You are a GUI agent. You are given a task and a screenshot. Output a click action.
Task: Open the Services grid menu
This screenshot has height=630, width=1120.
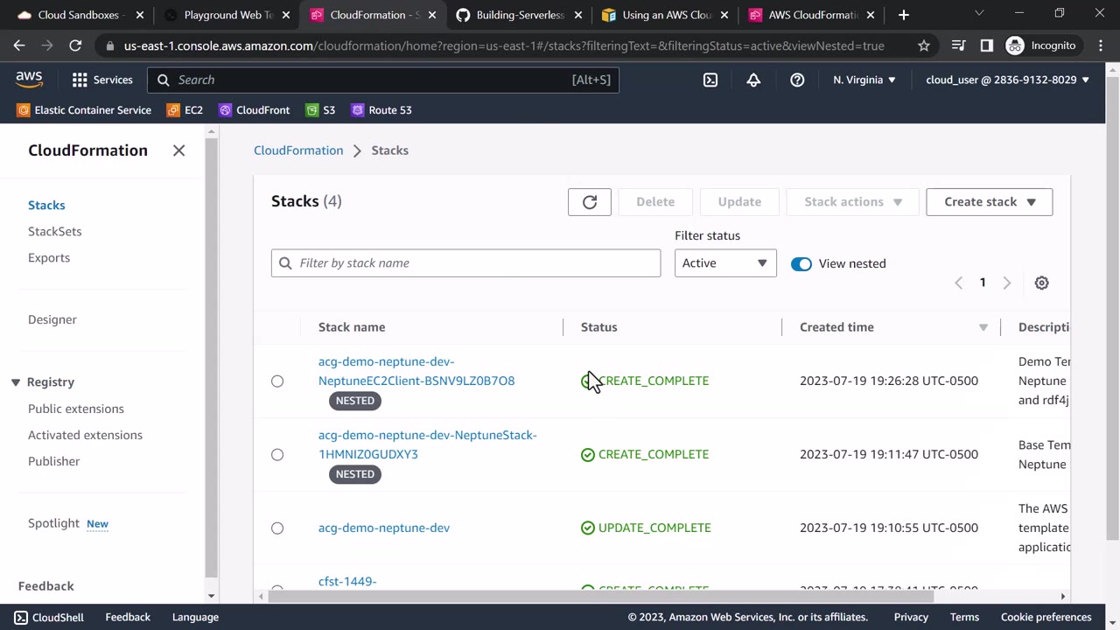point(102,80)
